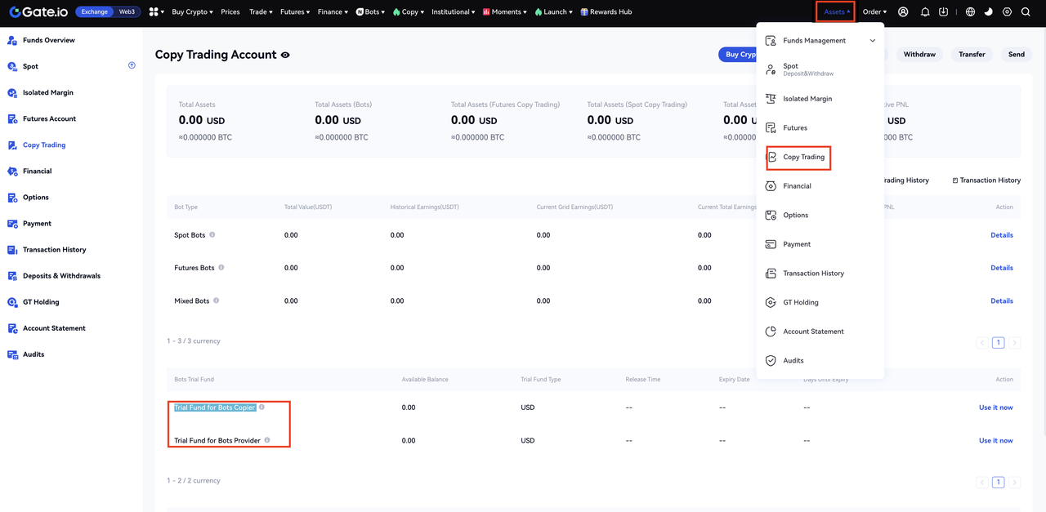This screenshot has width=1046, height=512.
Task: Select Copy Trading in Assets dropdown menu
Action: 803,157
